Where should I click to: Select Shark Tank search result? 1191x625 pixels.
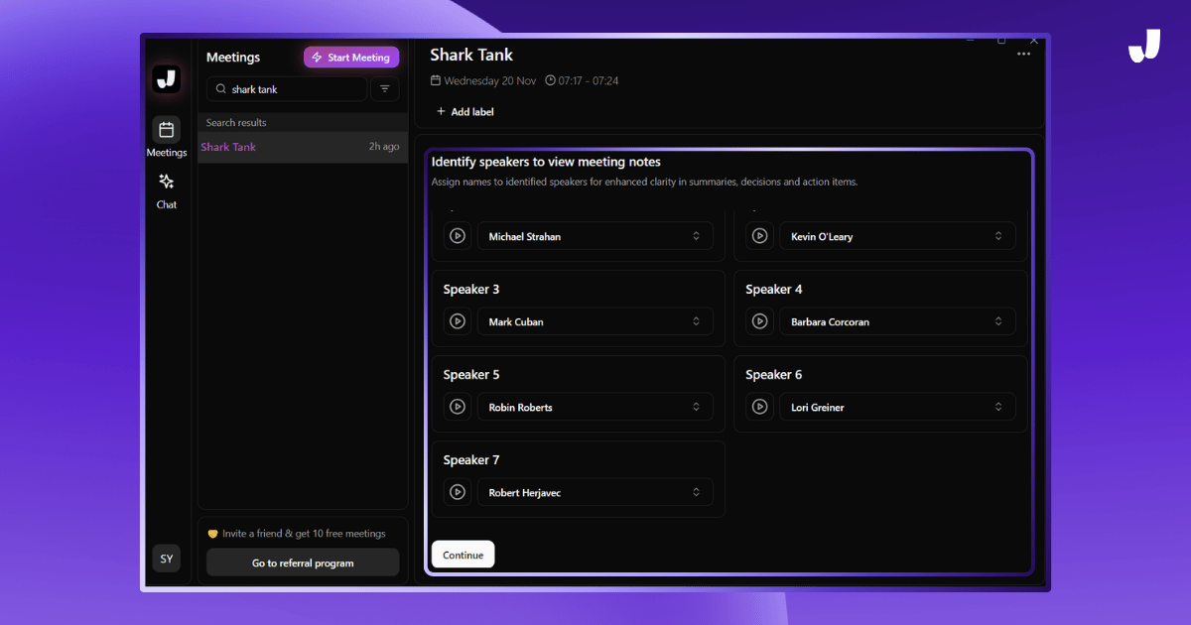coord(303,147)
